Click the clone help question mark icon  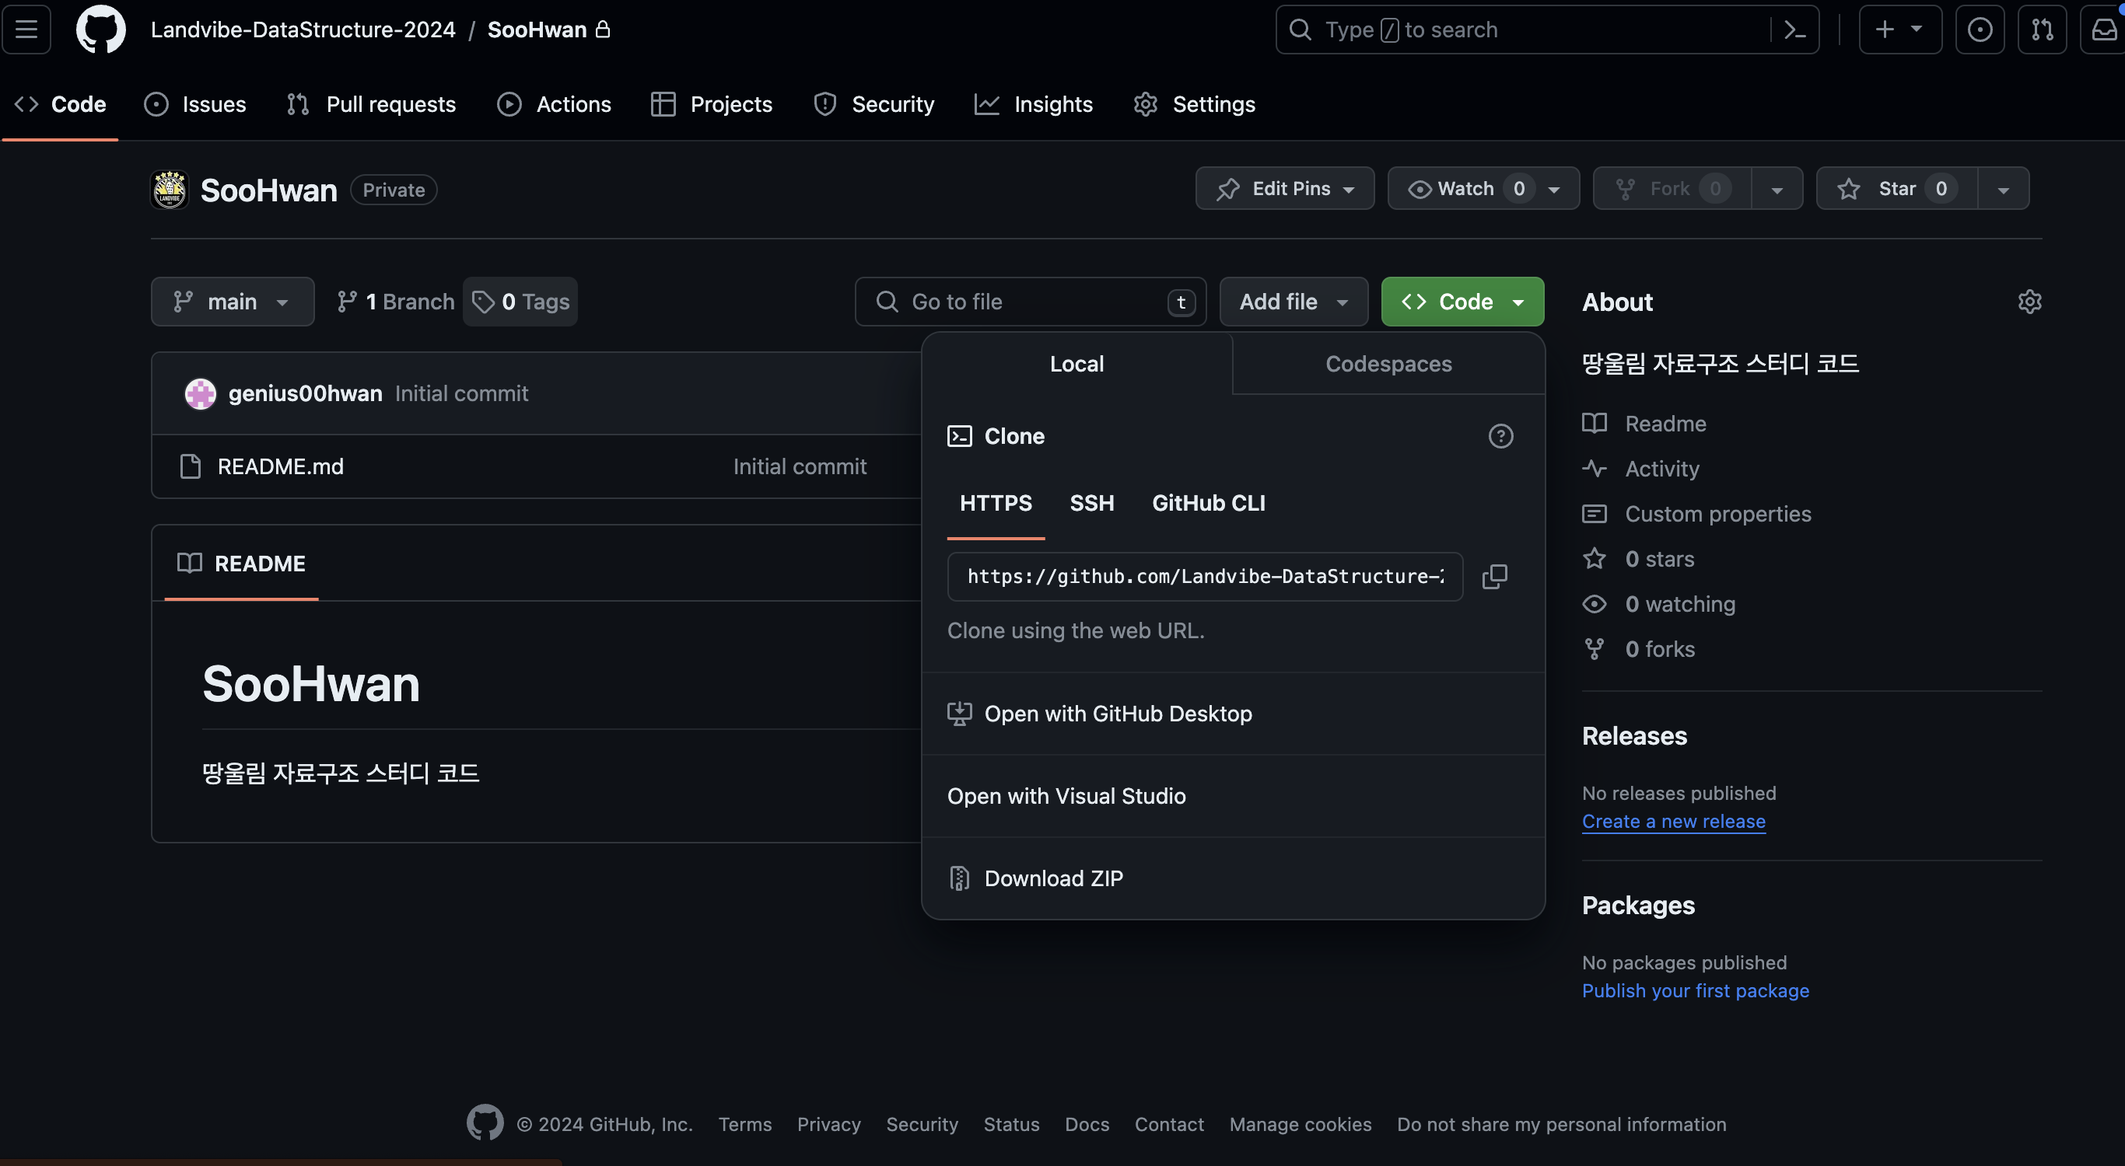[1500, 436]
